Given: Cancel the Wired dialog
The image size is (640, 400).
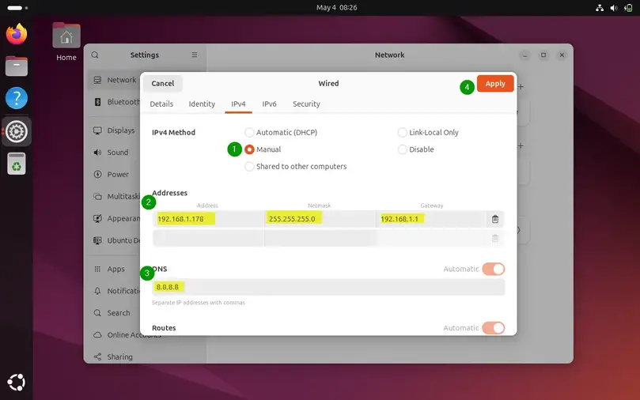Looking at the screenshot, I should tap(162, 84).
